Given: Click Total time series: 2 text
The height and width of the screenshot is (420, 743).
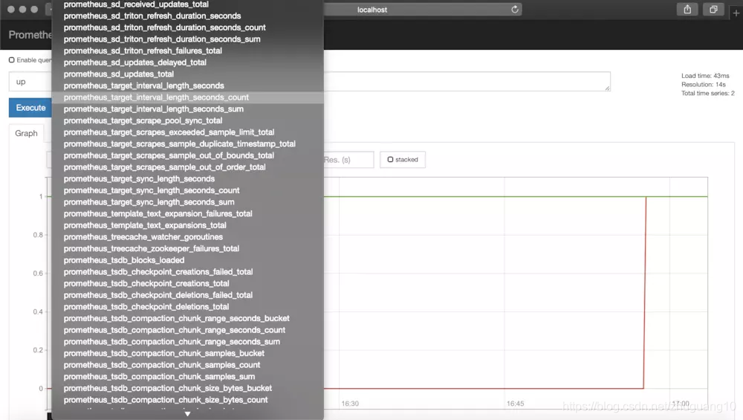Looking at the screenshot, I should (707, 94).
